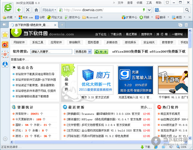Expand the 翻译 dropdown arrow
The height and width of the screenshot is (150, 193).
point(168,17)
